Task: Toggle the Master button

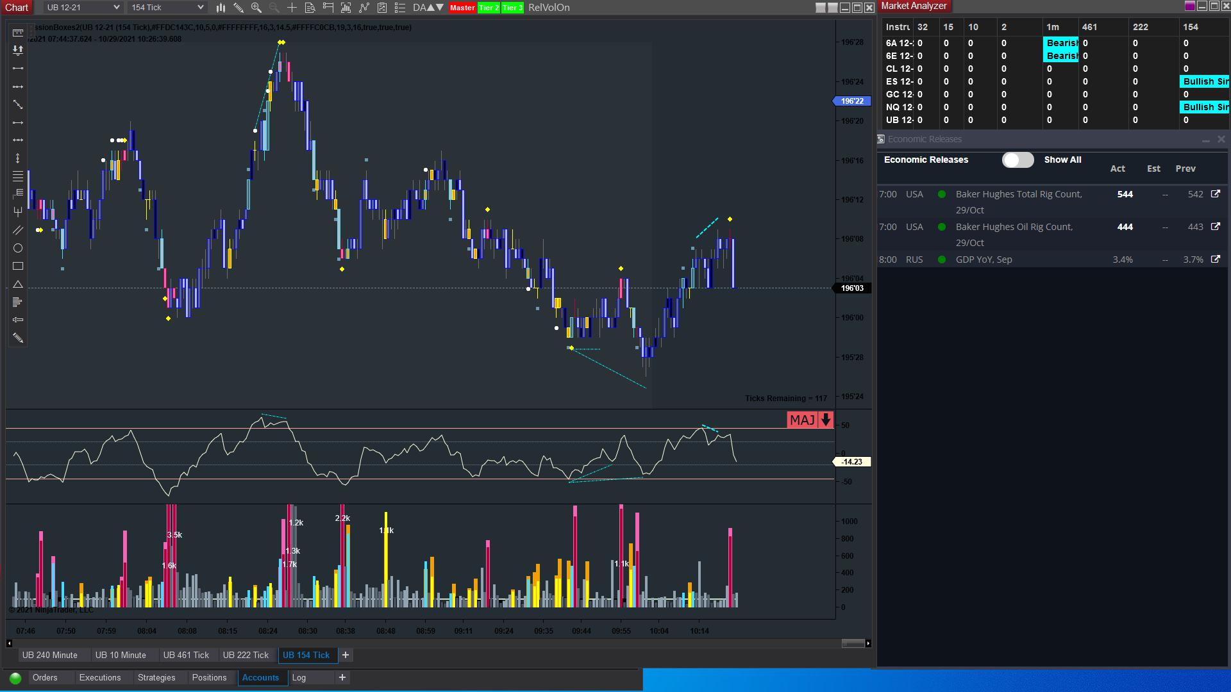Action: (462, 8)
